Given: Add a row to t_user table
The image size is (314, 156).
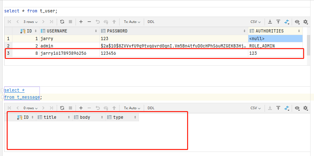Looking at the screenshot, I should [x=81, y=22].
